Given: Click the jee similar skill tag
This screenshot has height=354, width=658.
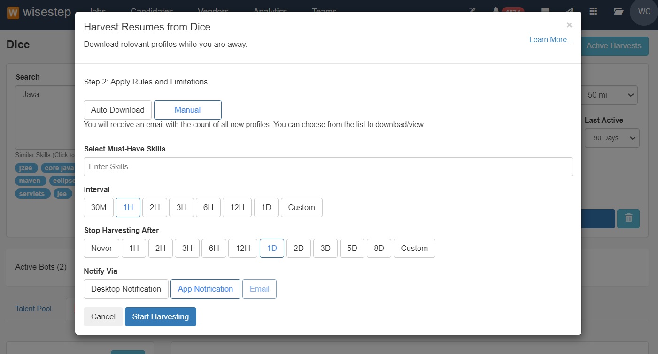Looking at the screenshot, I should pyautogui.click(x=62, y=194).
